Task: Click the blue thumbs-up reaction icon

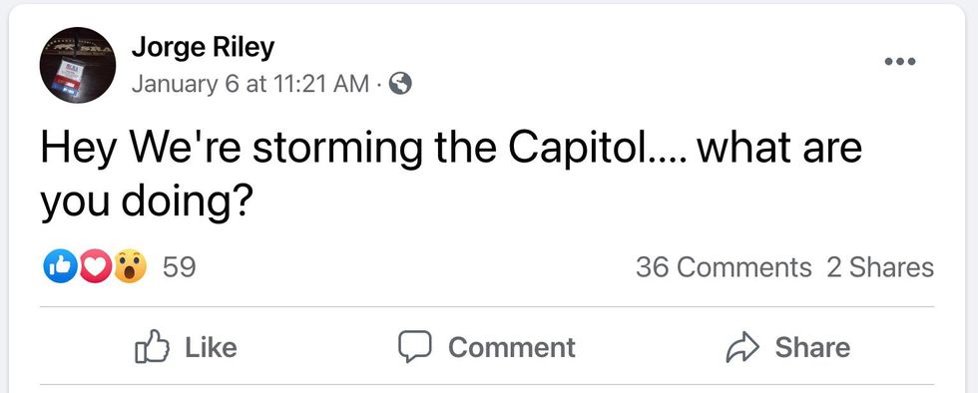Action: (x=59, y=266)
